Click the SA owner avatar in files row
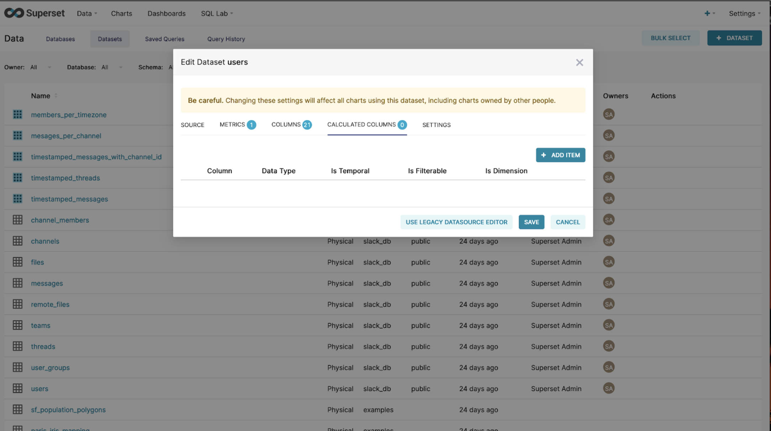This screenshot has height=431, width=771. point(609,262)
